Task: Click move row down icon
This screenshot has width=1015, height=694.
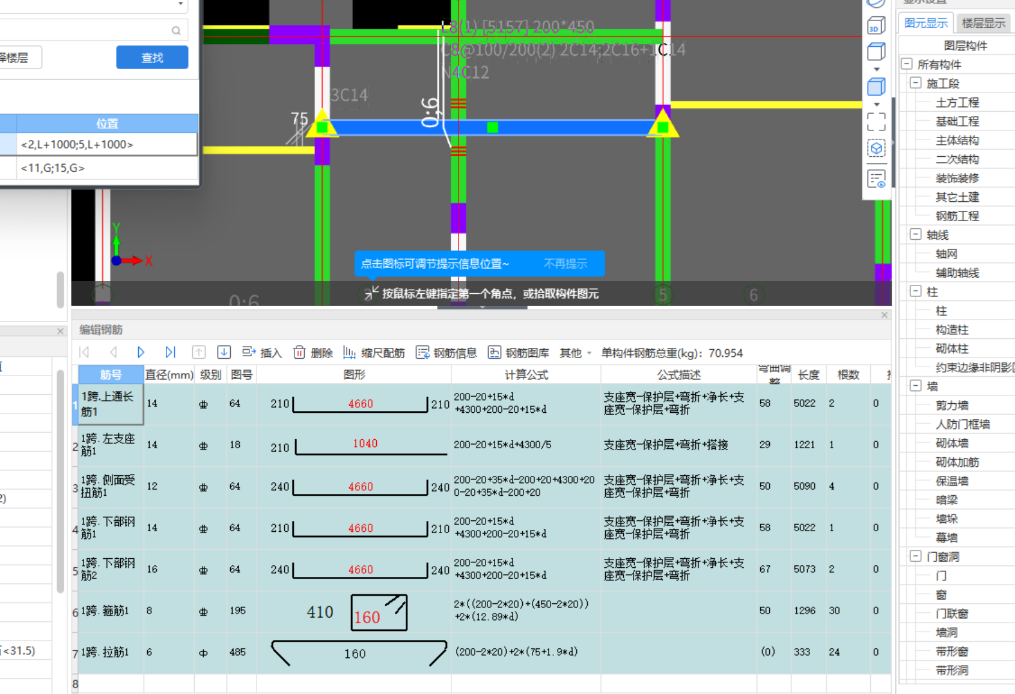Action: [224, 352]
